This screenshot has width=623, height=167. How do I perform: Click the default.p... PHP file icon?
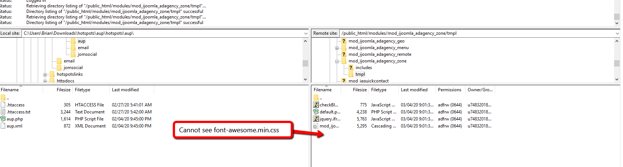(316, 112)
